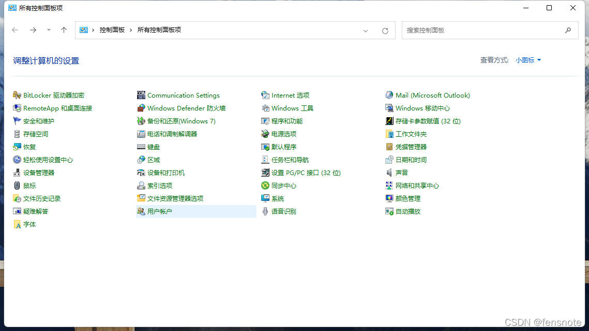Click the 任务栏和导航 icon
The width and height of the screenshot is (589, 331).
[x=265, y=160]
